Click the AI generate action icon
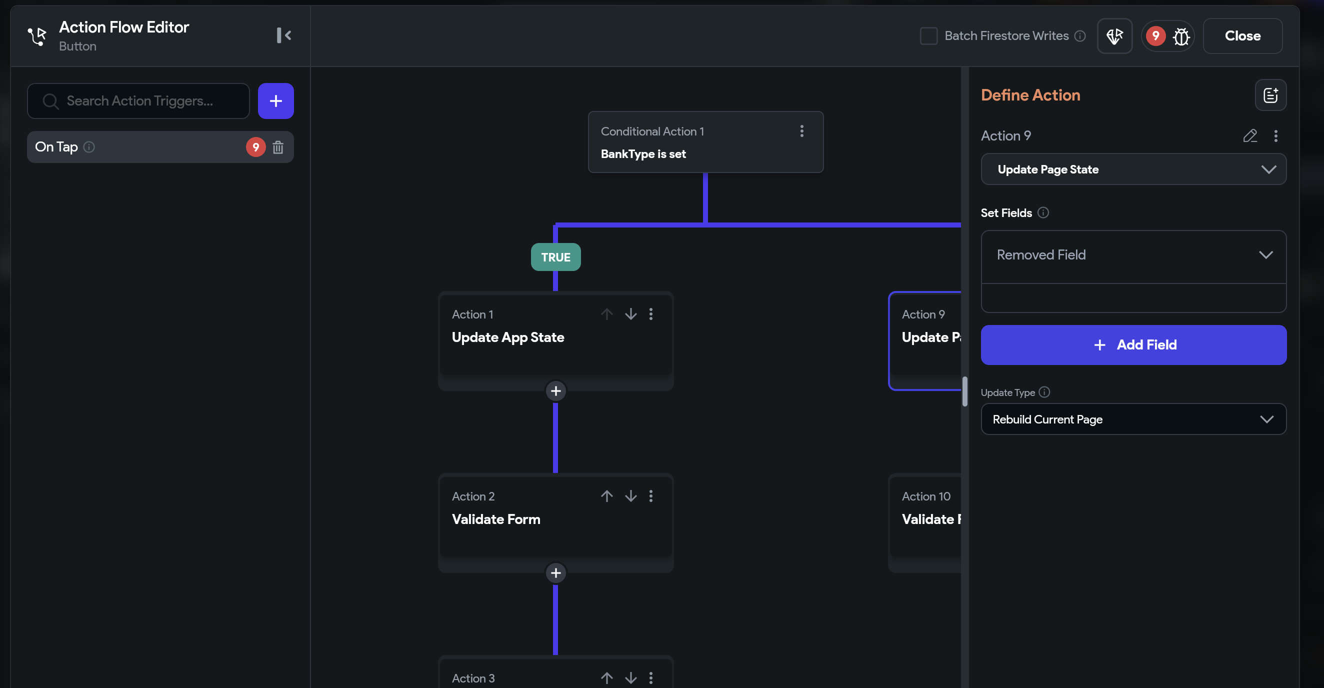The height and width of the screenshot is (688, 1324). click(1114, 36)
